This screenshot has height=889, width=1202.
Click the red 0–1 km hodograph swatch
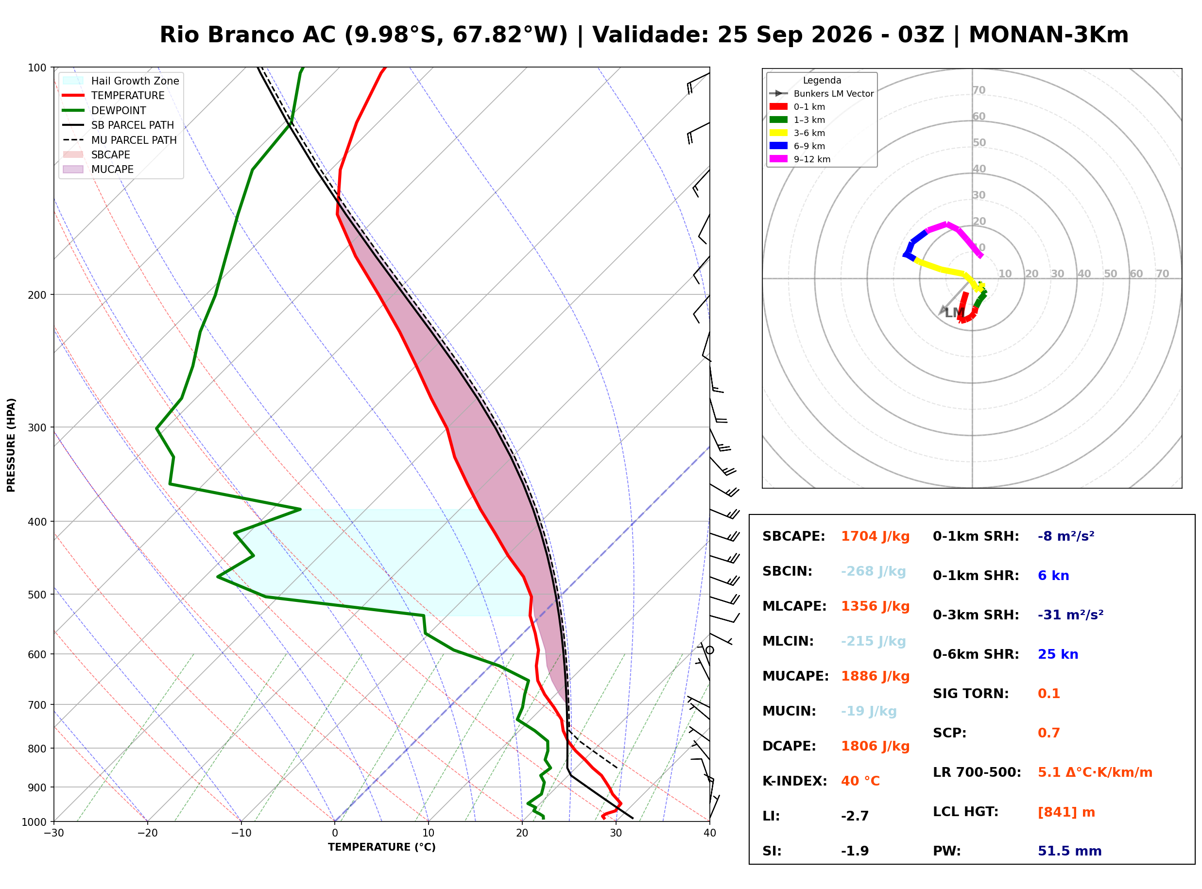click(x=778, y=106)
